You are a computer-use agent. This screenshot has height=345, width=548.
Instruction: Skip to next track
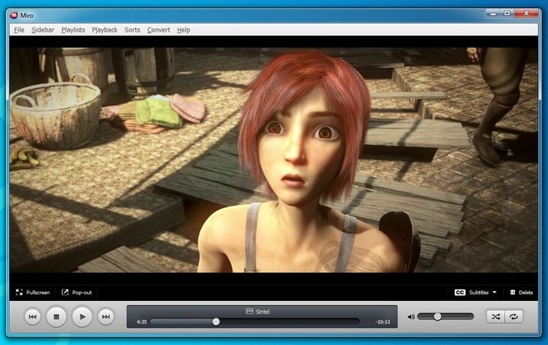point(105,317)
